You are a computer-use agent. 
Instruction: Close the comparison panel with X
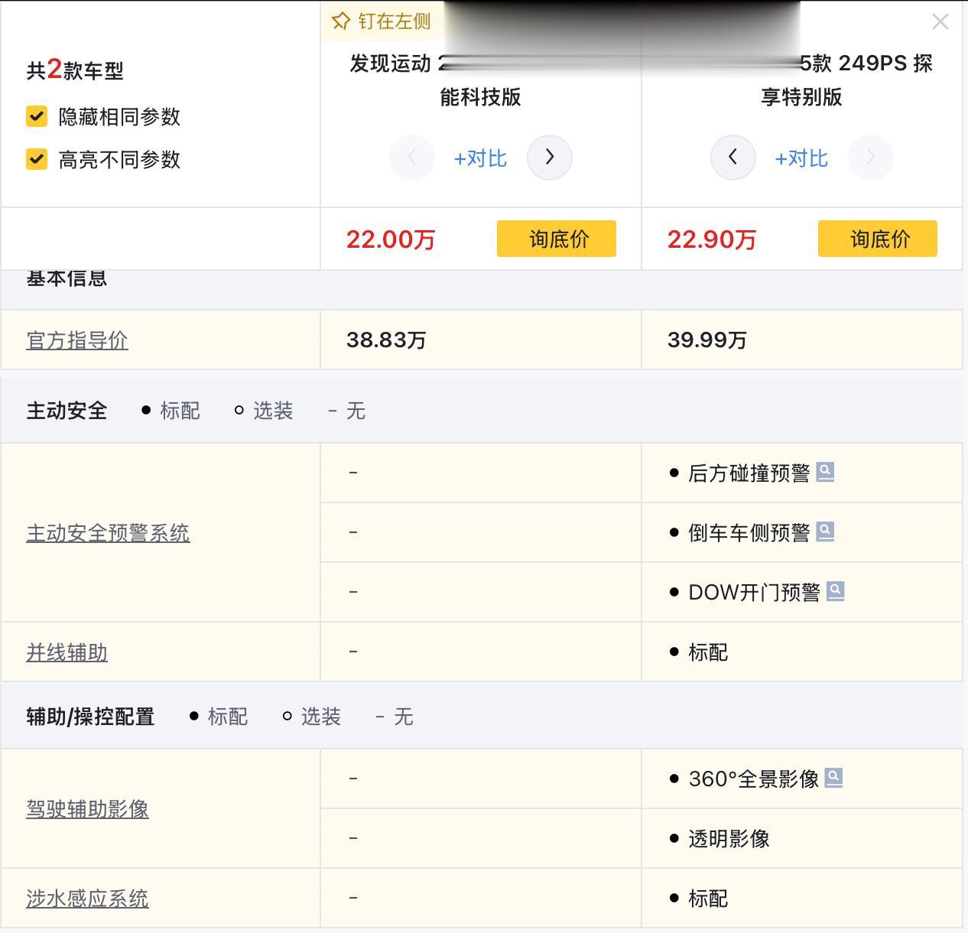pyautogui.click(x=940, y=22)
